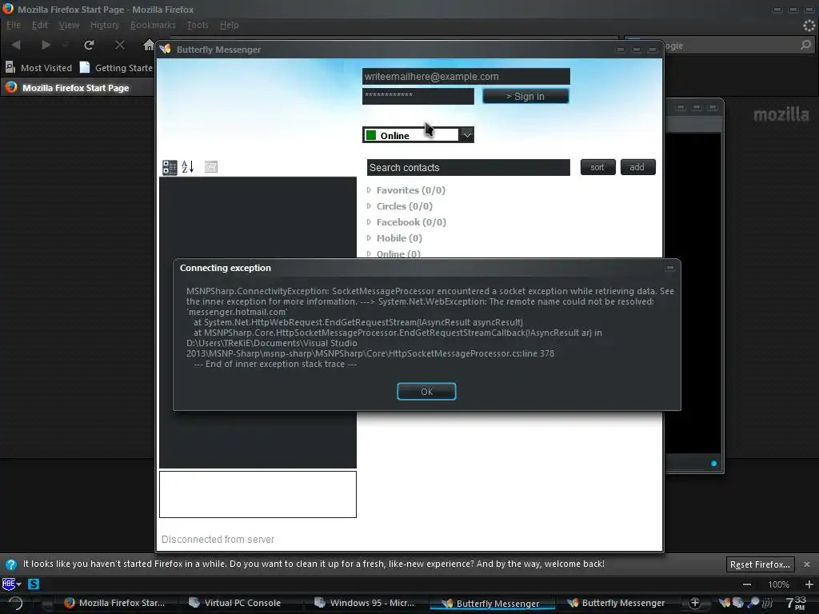Click the Virtual PC tray icon
Screen dimensions: 819x614
737,603
